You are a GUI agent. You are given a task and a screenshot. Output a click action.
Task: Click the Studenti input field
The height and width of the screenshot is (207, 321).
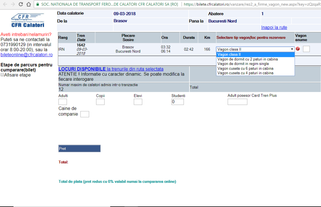177,102
